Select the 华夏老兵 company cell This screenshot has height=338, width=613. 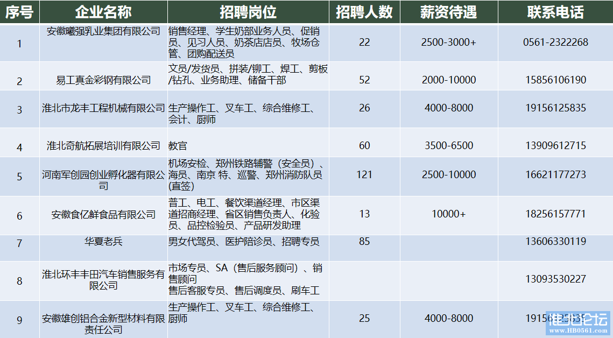point(103,241)
